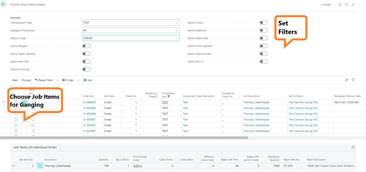Click Requested Delivery Date column header
The height and width of the screenshot is (172, 366).
[347, 96]
